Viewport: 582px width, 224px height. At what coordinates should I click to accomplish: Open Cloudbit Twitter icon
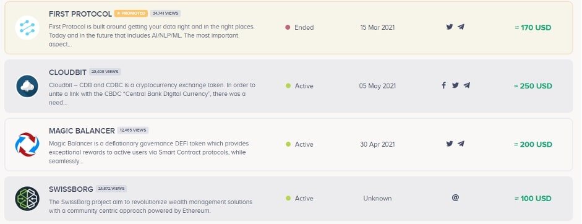pos(455,85)
